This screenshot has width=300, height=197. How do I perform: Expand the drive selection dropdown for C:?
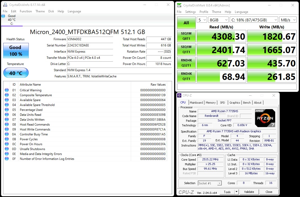254,20
